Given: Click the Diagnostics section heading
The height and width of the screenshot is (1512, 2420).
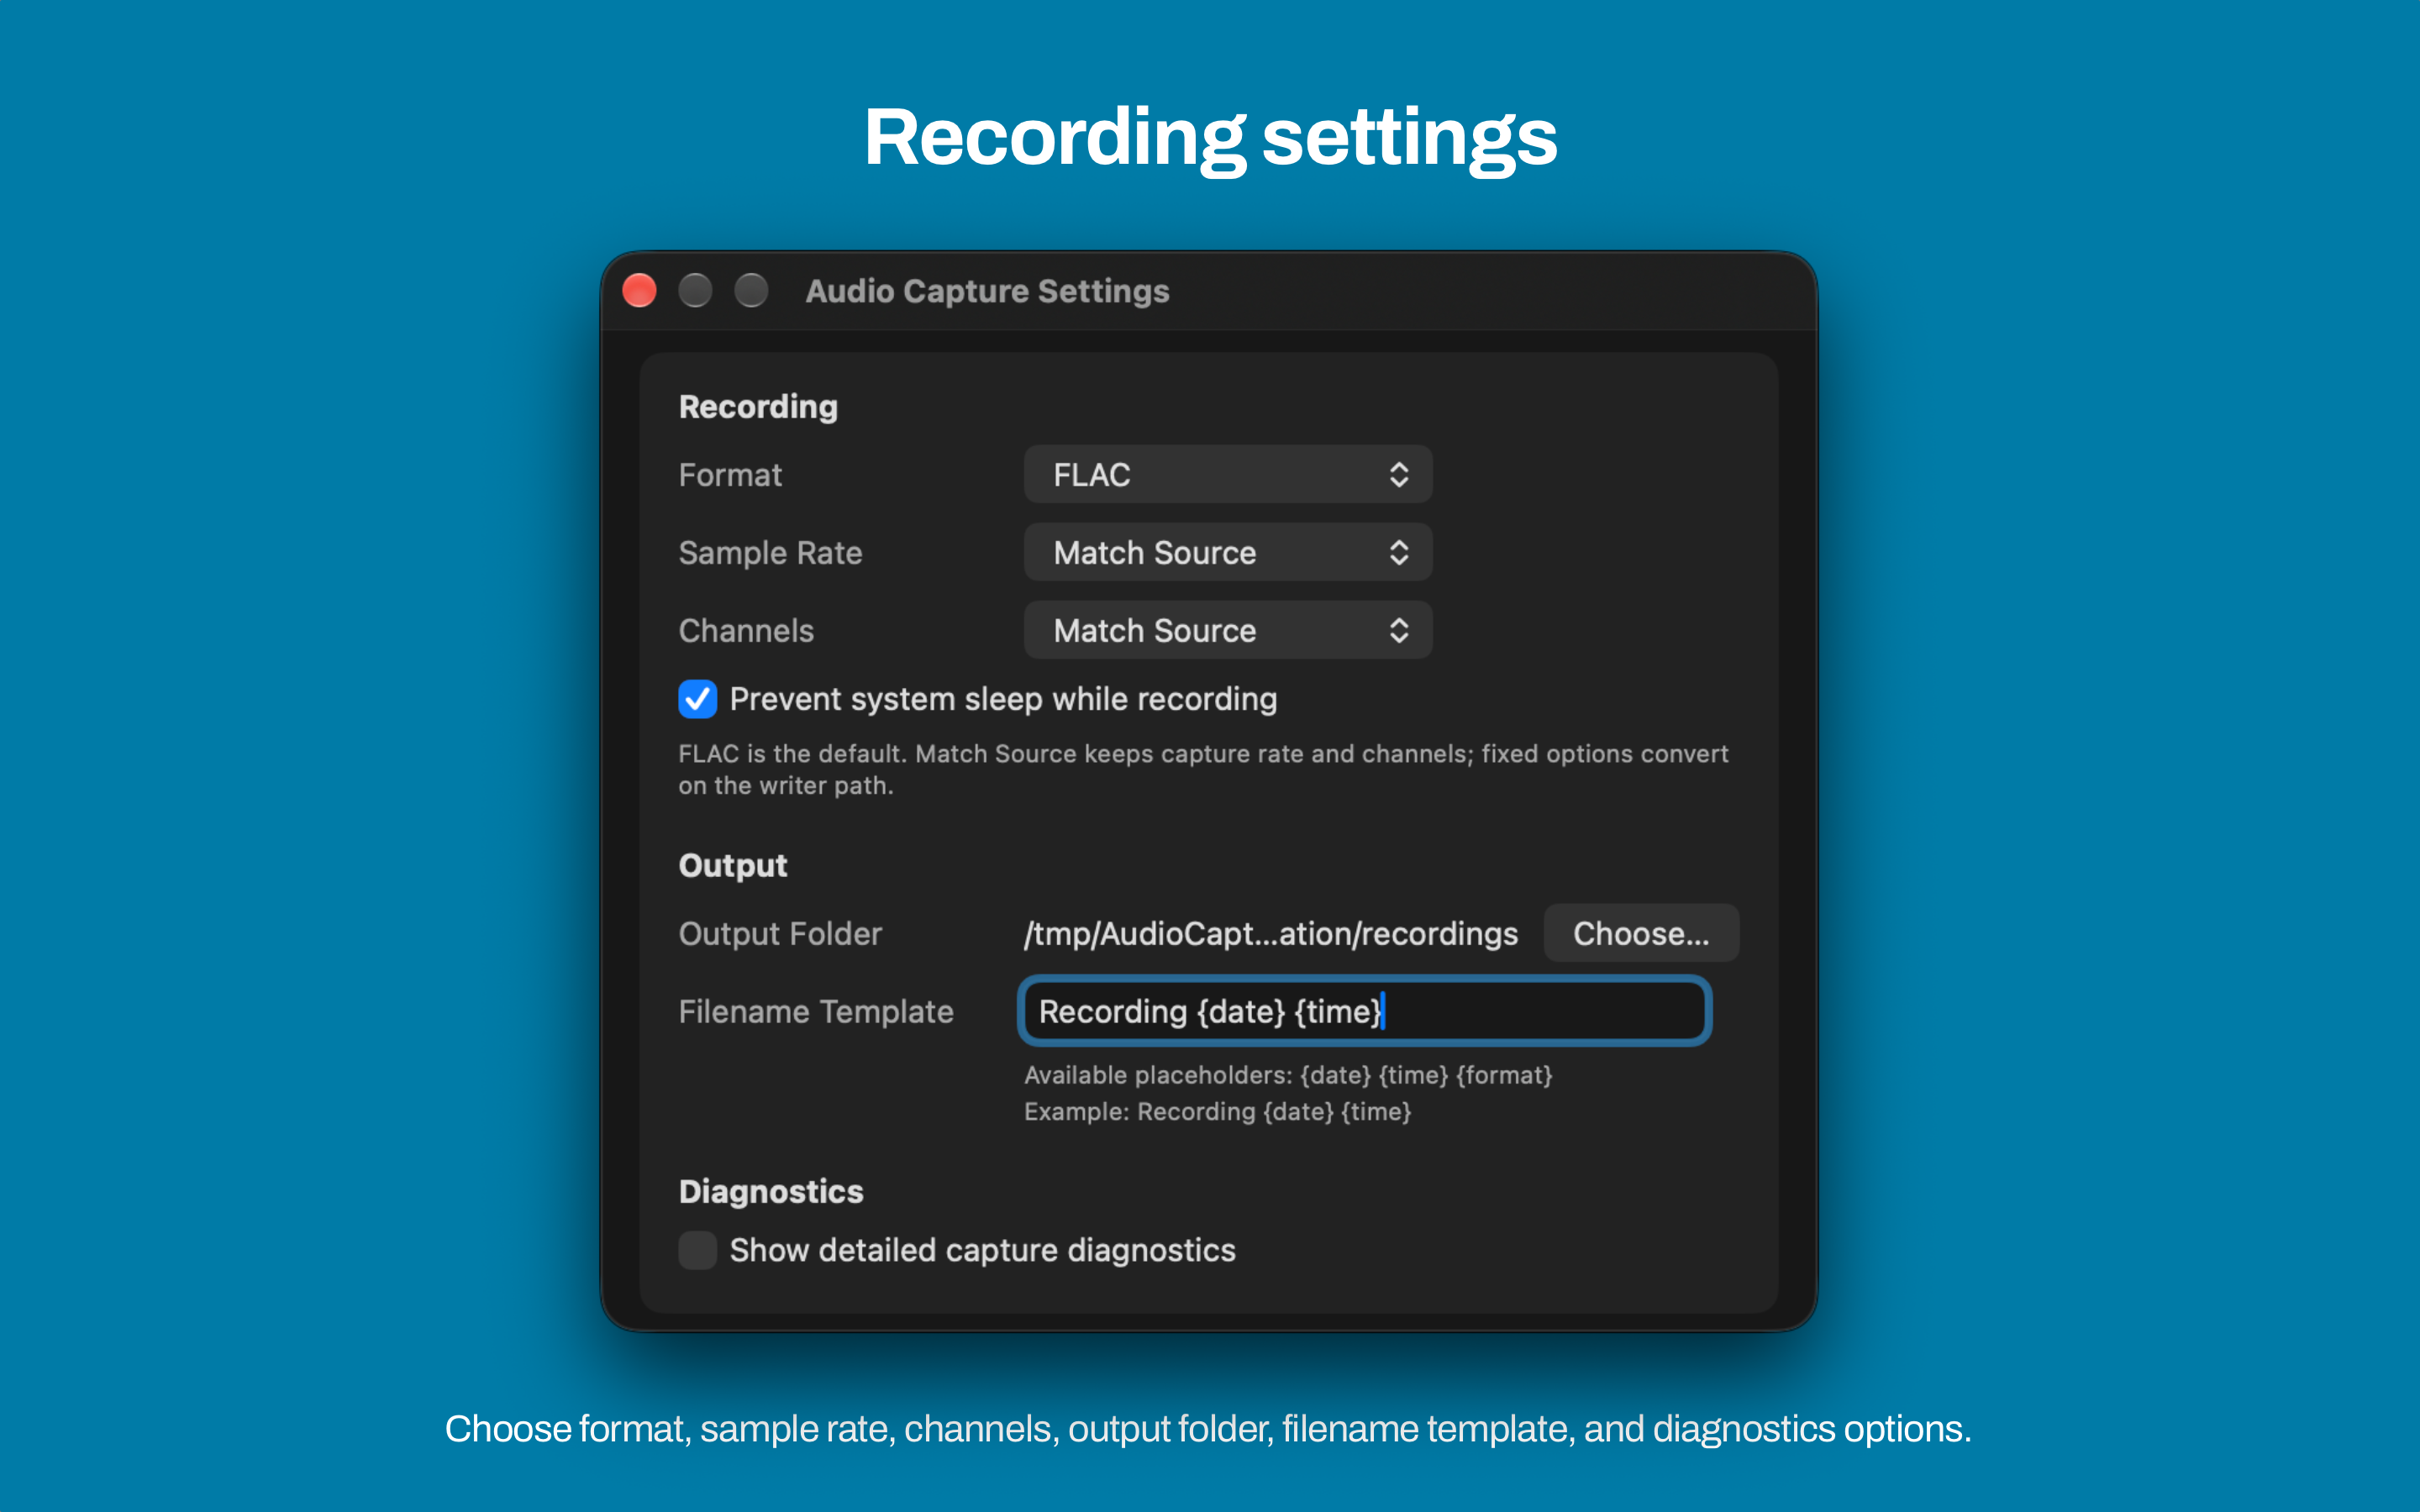Looking at the screenshot, I should (771, 1192).
